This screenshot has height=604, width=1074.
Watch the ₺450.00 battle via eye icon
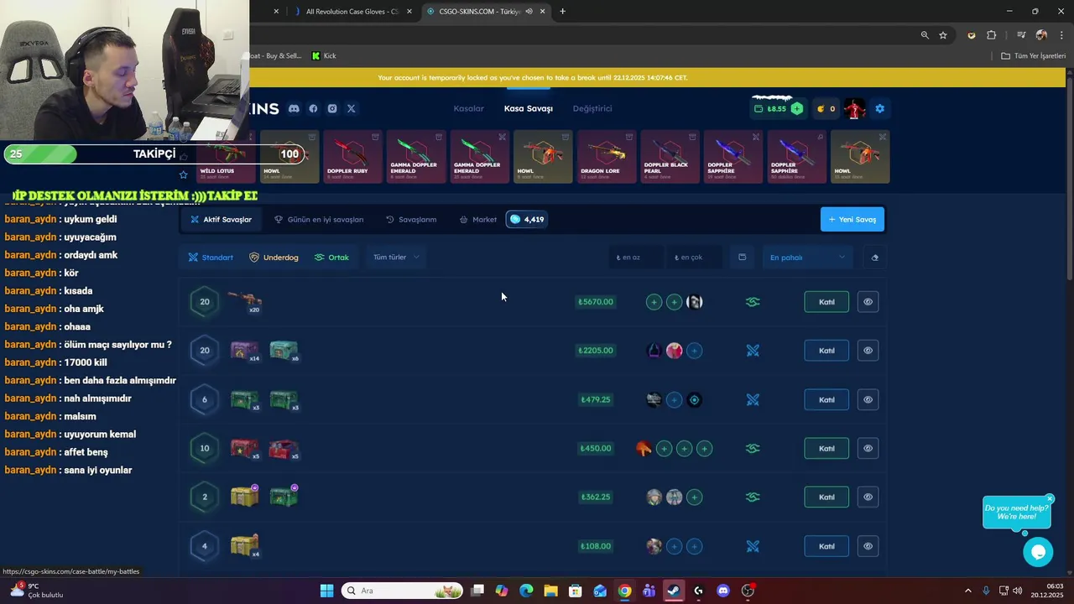click(868, 448)
